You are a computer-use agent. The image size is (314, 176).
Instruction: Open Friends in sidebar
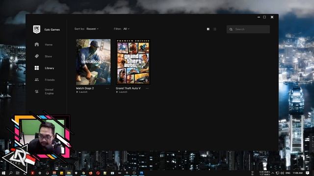[50, 80]
